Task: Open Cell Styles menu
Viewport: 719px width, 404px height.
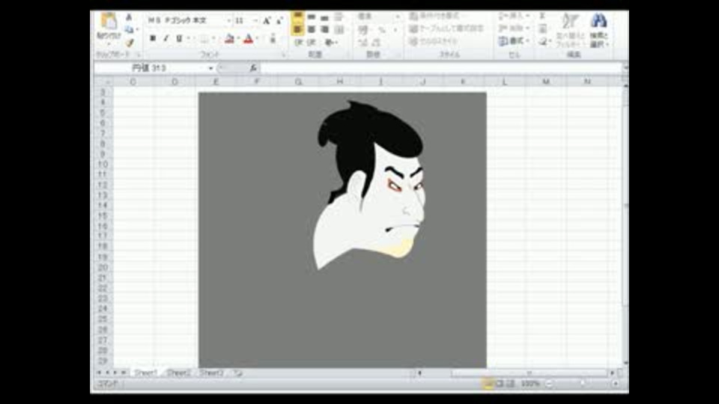Action: coord(434,42)
